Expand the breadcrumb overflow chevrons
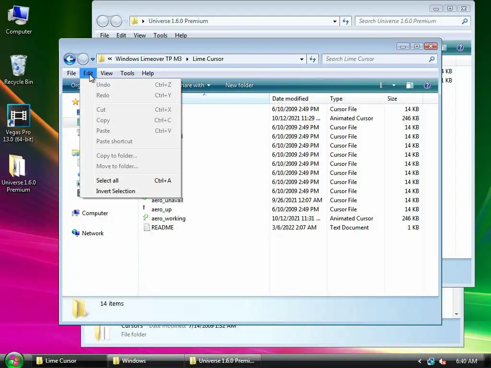Viewport: 491px width, 368px height. coord(110,59)
